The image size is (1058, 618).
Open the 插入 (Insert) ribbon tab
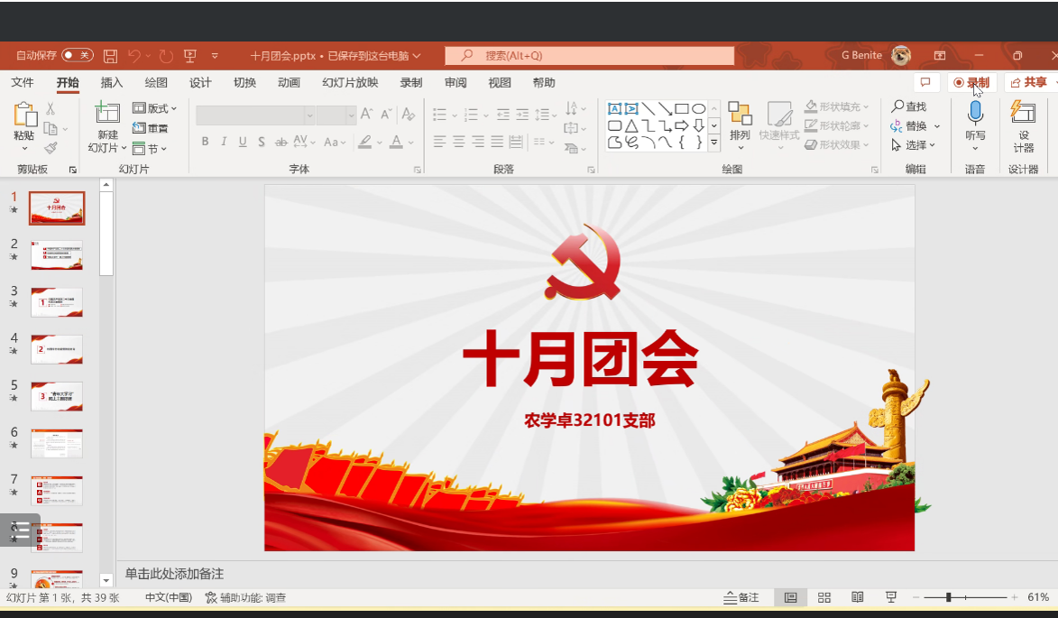click(112, 83)
